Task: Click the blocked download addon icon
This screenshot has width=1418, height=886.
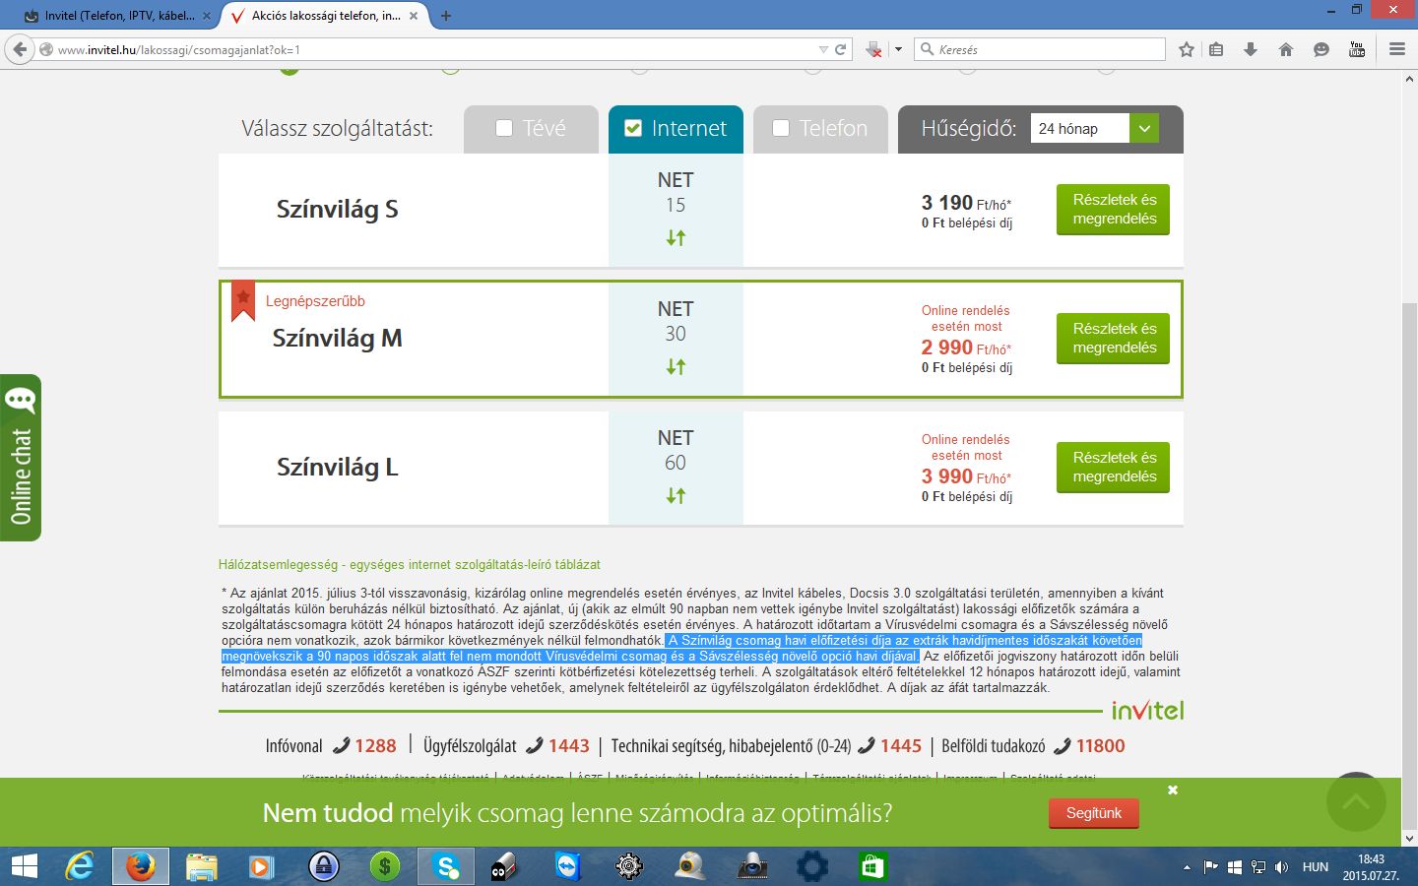Action: pyautogui.click(x=873, y=49)
